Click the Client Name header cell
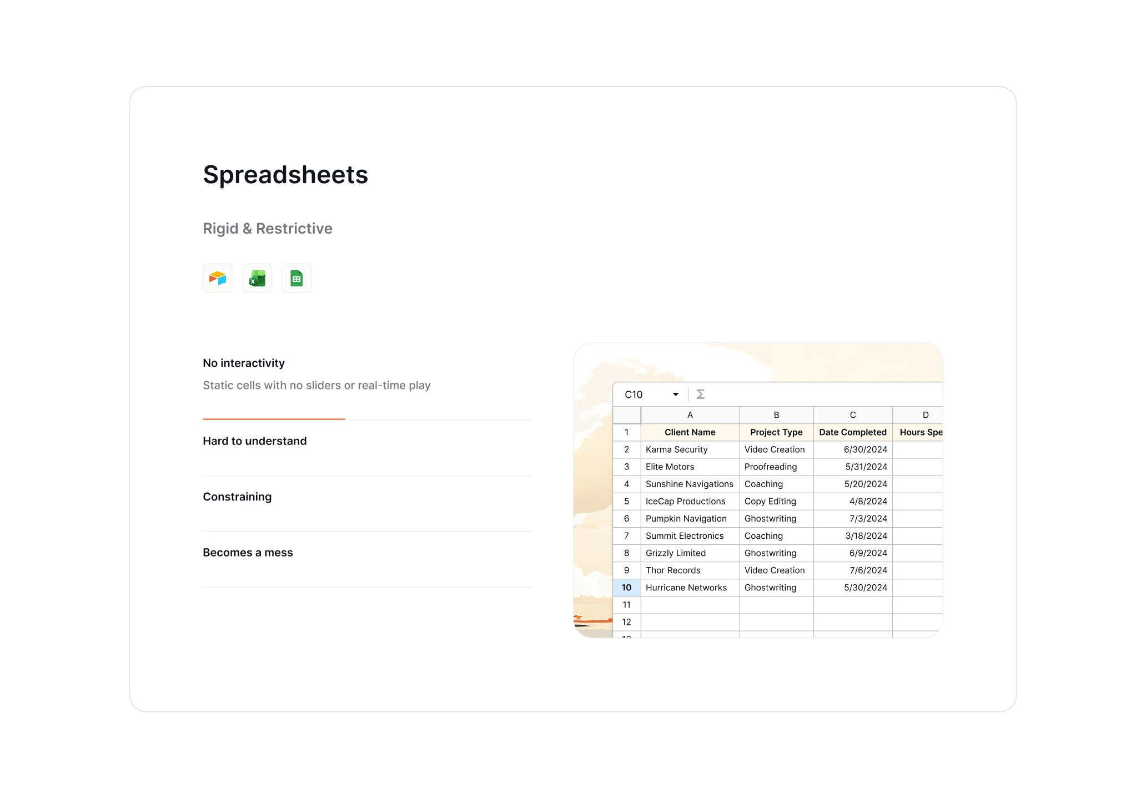The height and width of the screenshot is (799, 1146). click(x=690, y=432)
